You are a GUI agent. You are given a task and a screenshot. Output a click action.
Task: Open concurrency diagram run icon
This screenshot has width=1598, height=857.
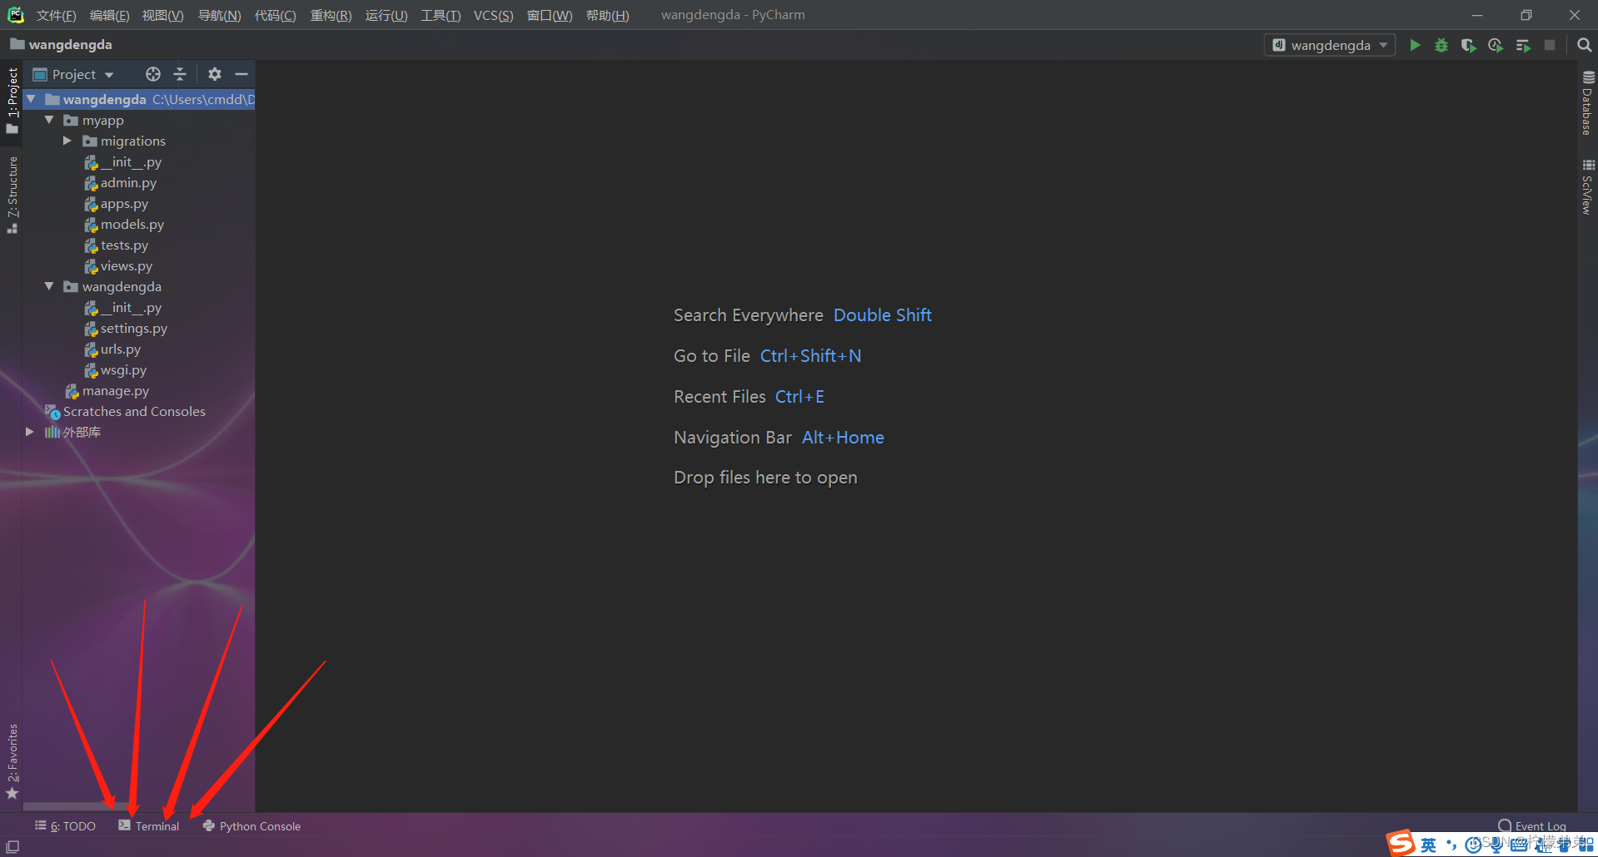[1523, 45]
